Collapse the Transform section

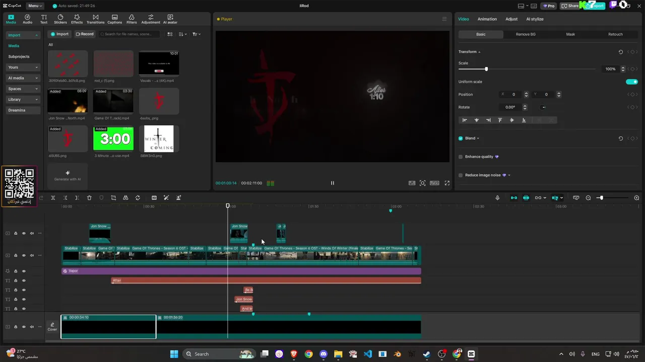click(479, 52)
